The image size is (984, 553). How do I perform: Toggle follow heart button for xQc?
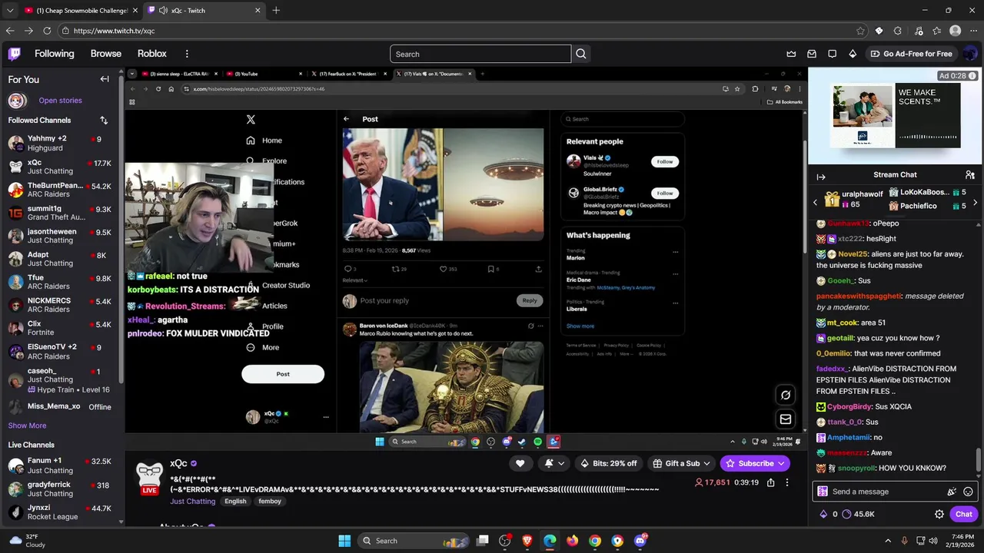pyautogui.click(x=520, y=463)
